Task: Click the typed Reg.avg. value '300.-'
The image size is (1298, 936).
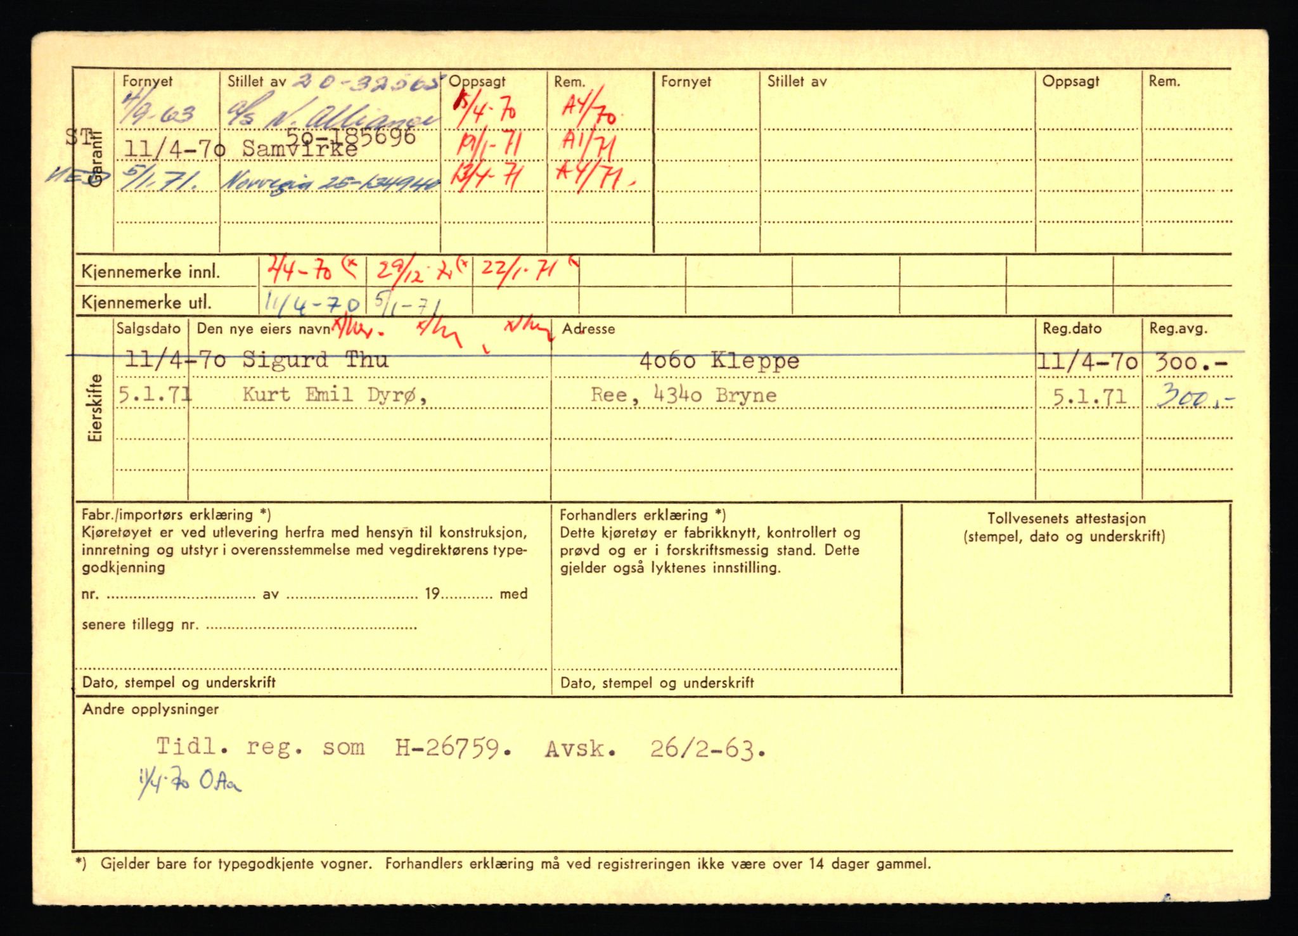Action: 1192,362
